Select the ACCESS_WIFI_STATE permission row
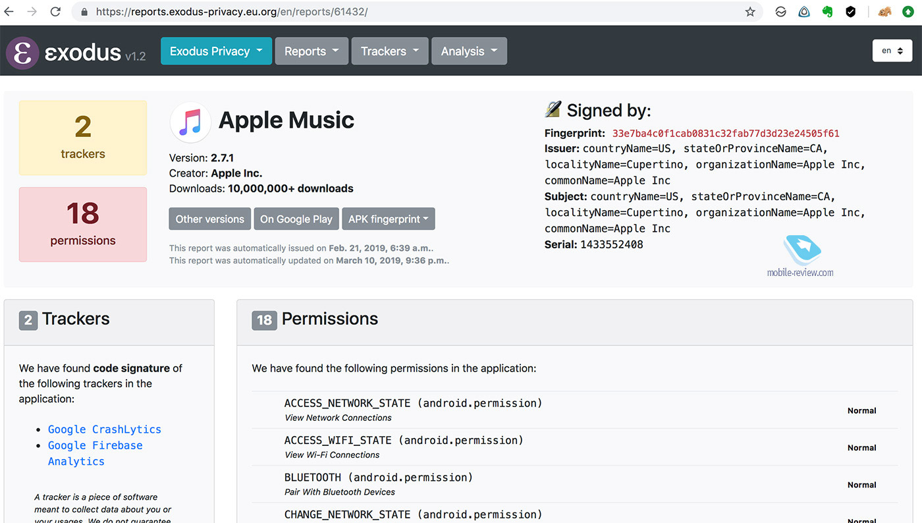Image resolution: width=922 pixels, height=523 pixels. coord(574,447)
